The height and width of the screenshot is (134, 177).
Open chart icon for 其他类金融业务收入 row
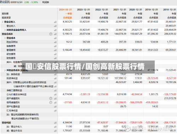click(55, 30)
